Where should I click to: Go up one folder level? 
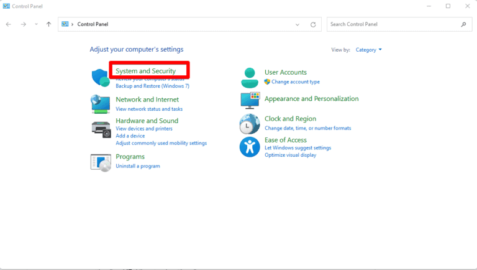(x=48, y=24)
